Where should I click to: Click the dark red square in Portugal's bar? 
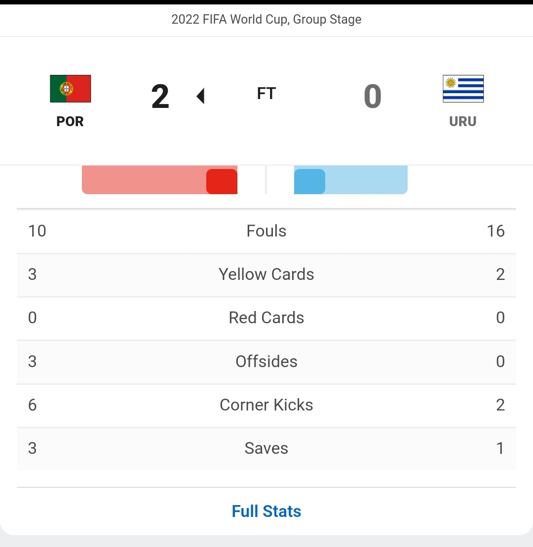[222, 181]
